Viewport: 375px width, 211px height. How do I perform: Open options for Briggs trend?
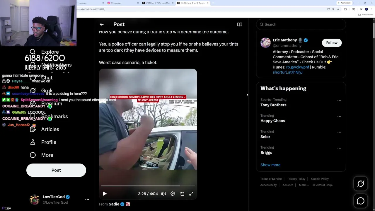point(339,148)
